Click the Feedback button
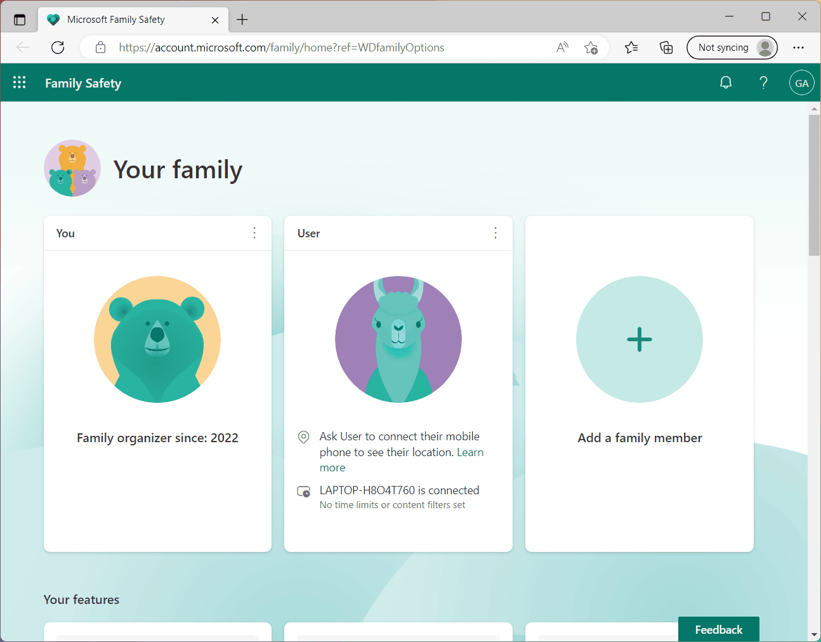The image size is (821, 642). coord(718,629)
